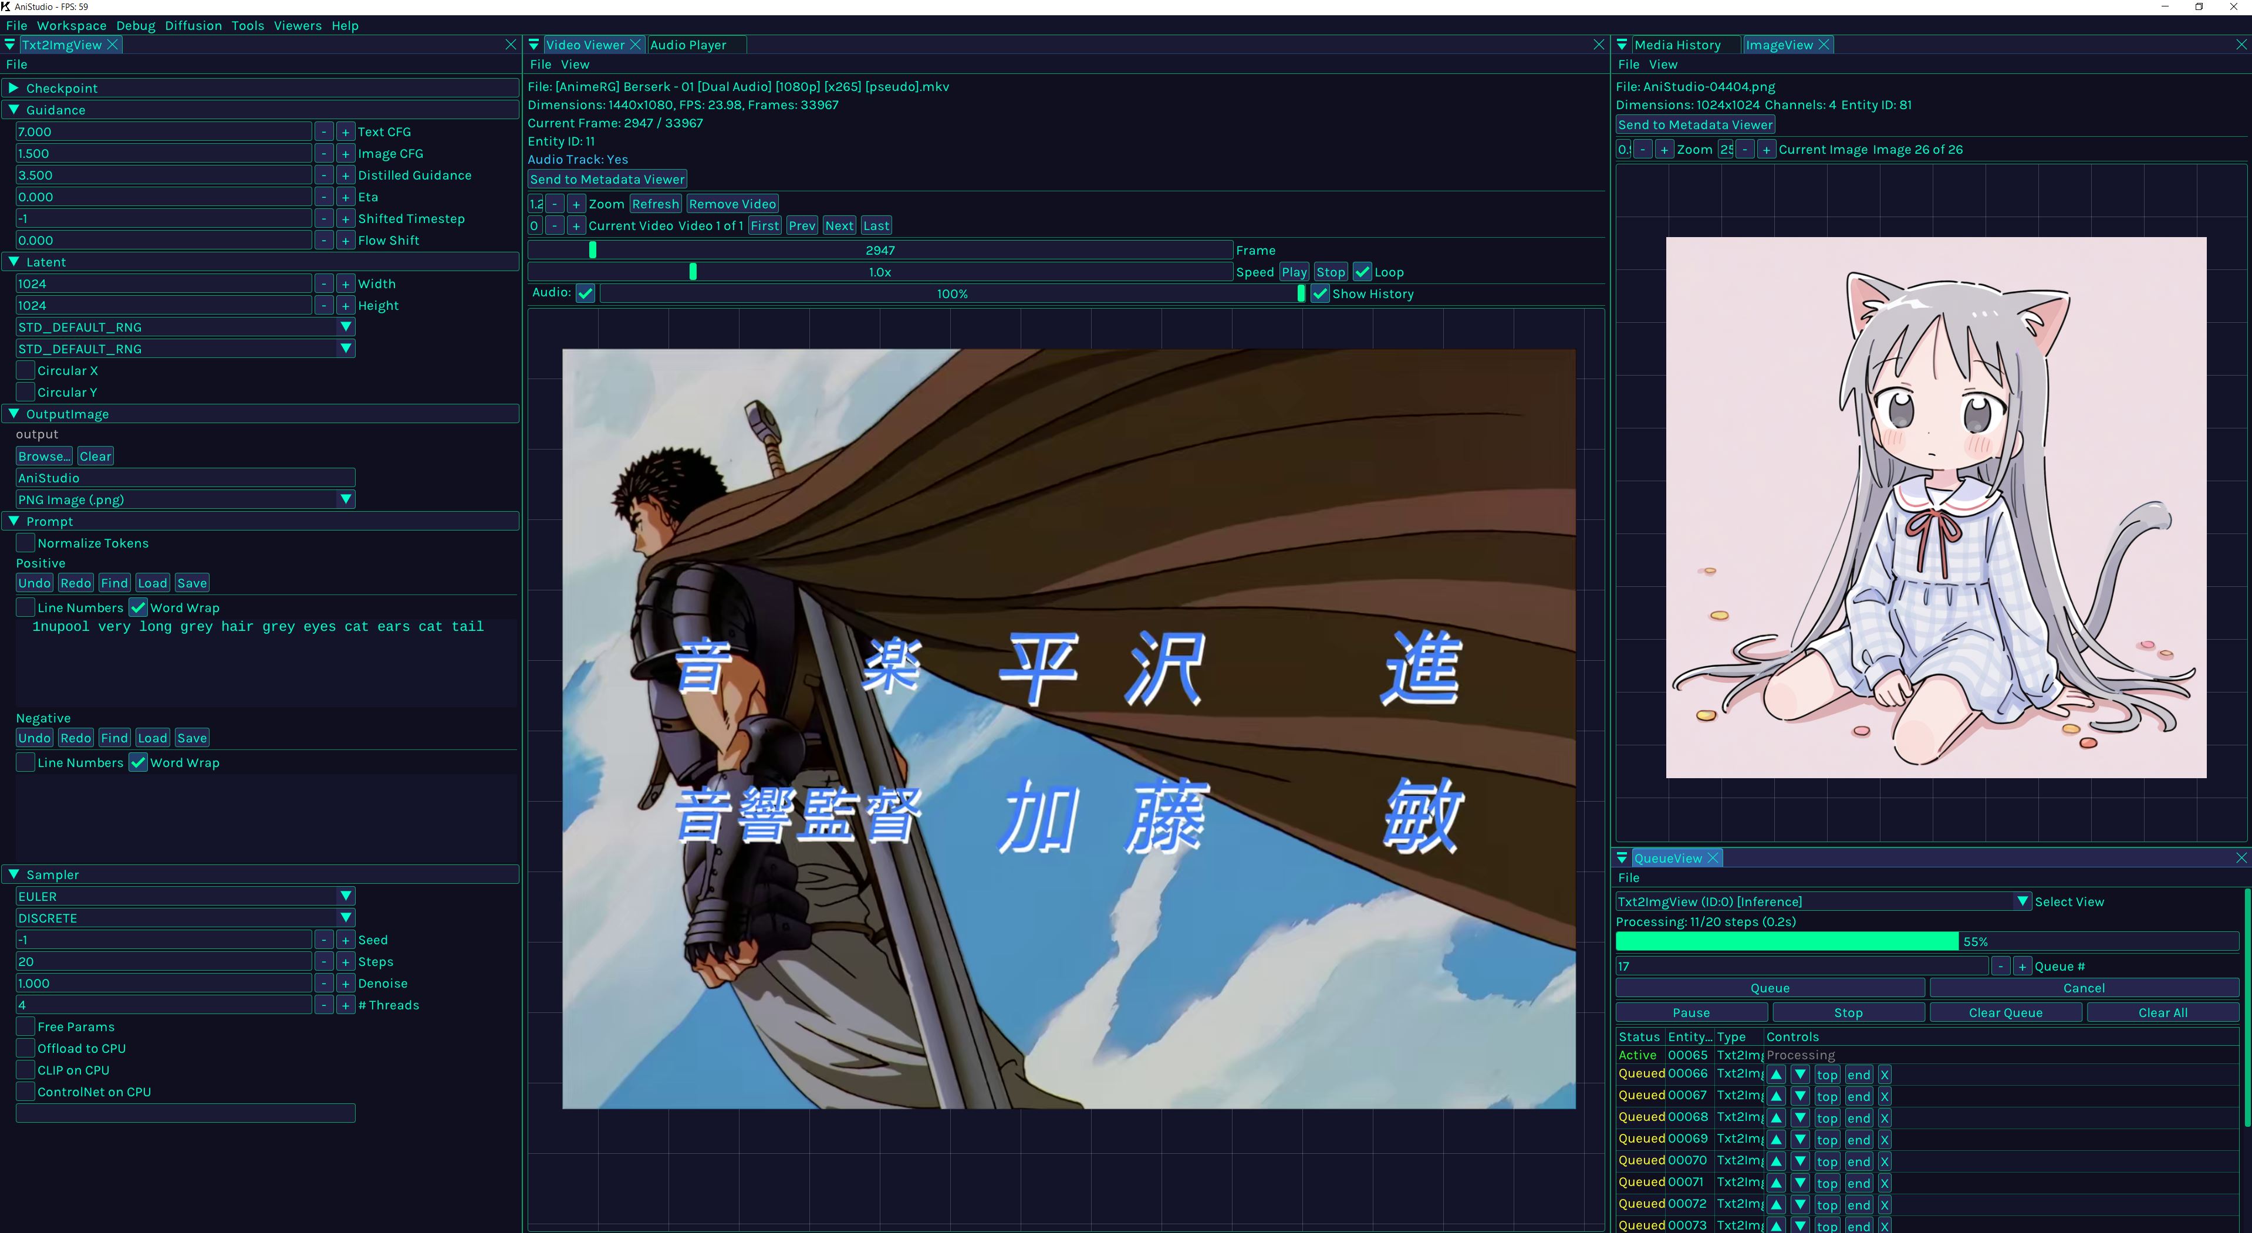This screenshot has height=1233, width=2252.
Task: Move queued entity 00069 down
Action: coord(1800,1140)
